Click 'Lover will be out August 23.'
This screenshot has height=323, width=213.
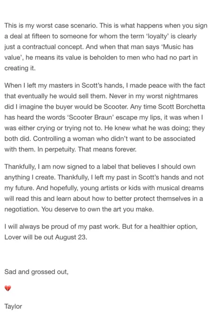click(x=46, y=237)
